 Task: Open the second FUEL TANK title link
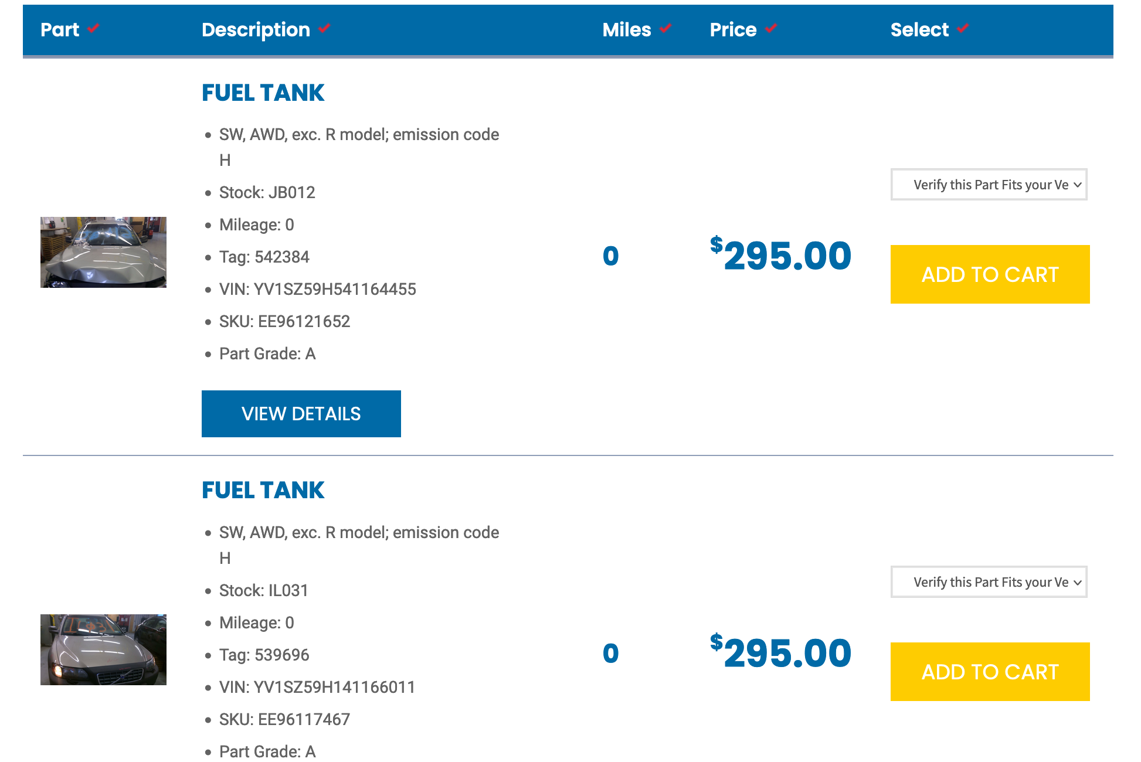(263, 490)
